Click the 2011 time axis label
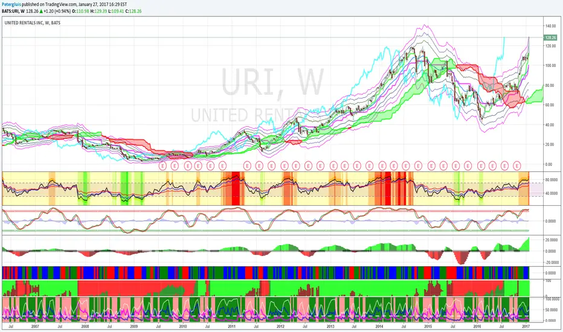 [231, 326]
